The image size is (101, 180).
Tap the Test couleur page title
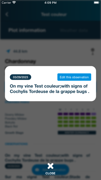tap(54, 14)
